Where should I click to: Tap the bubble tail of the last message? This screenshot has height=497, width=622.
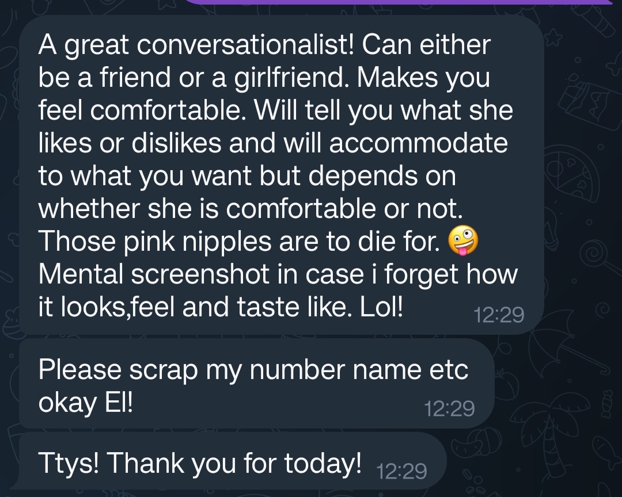tap(17, 484)
